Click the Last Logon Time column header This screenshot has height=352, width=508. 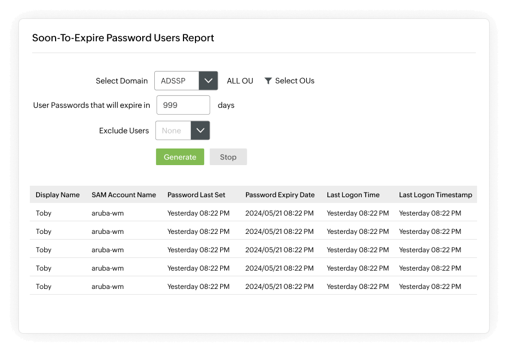pyautogui.click(x=353, y=194)
